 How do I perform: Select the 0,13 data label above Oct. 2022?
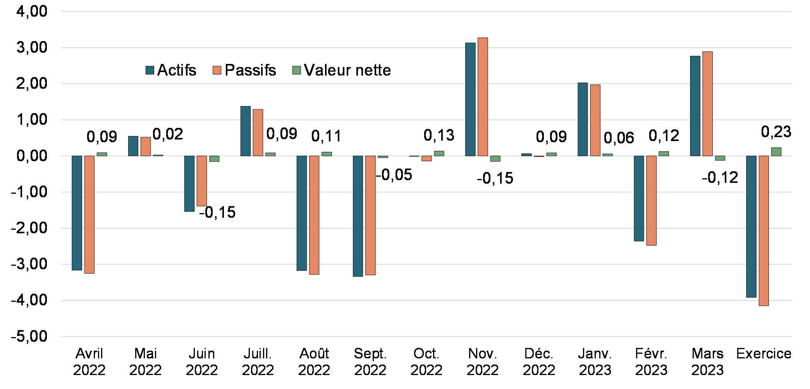pos(439,135)
